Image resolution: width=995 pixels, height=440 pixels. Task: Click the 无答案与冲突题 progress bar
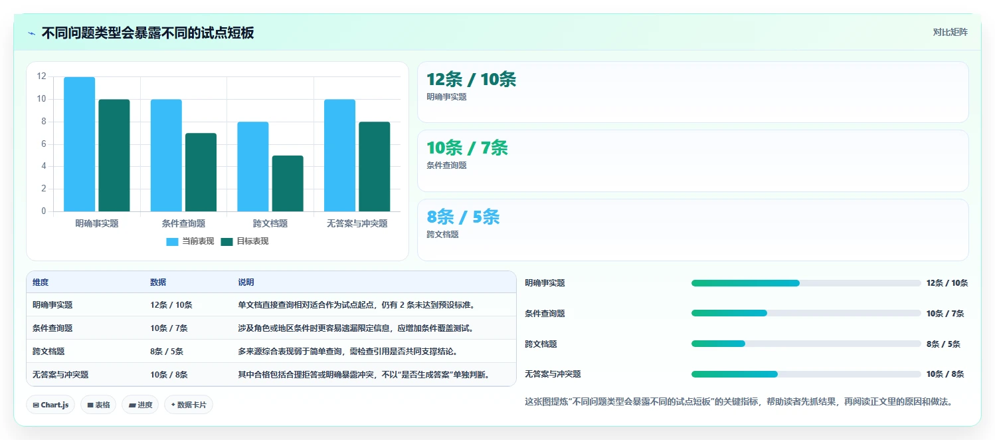[x=806, y=374]
